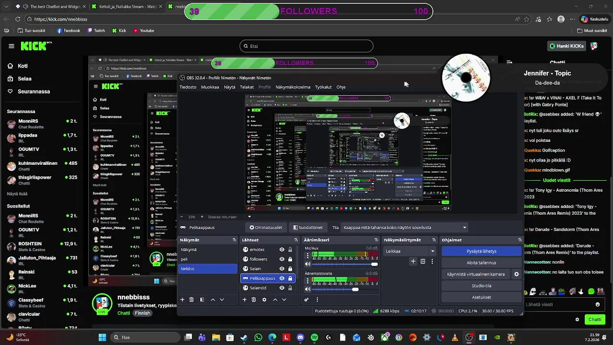Click Käynnistä virtuaalinen kamera button

coord(476,274)
